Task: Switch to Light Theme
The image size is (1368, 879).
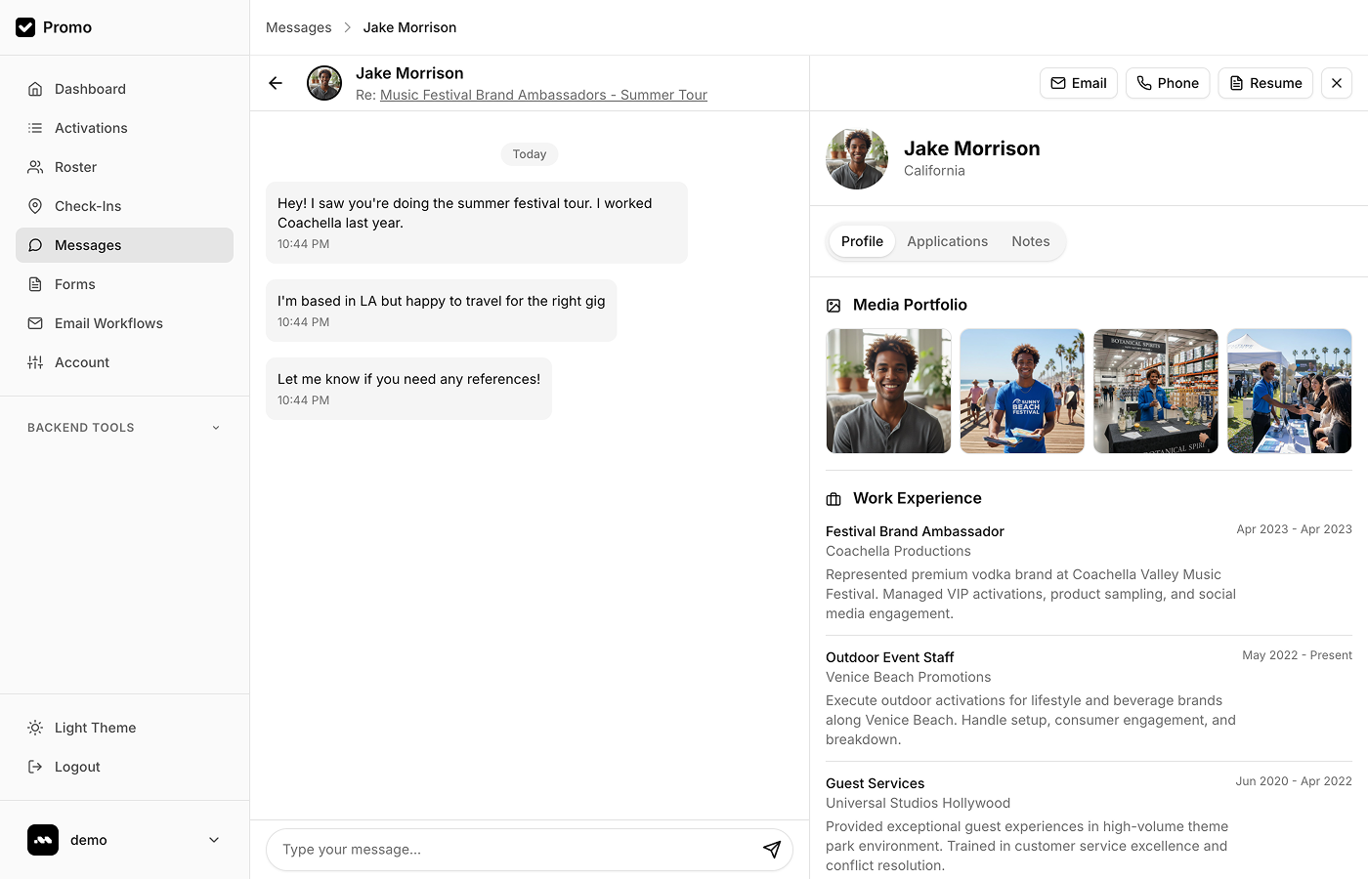Action: 94,728
